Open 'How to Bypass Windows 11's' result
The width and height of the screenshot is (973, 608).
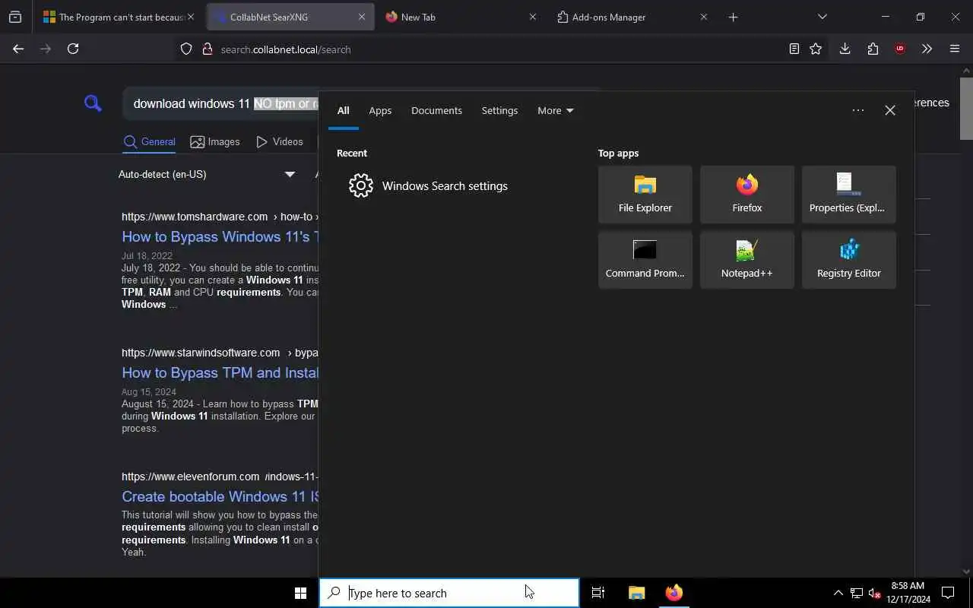click(x=220, y=236)
